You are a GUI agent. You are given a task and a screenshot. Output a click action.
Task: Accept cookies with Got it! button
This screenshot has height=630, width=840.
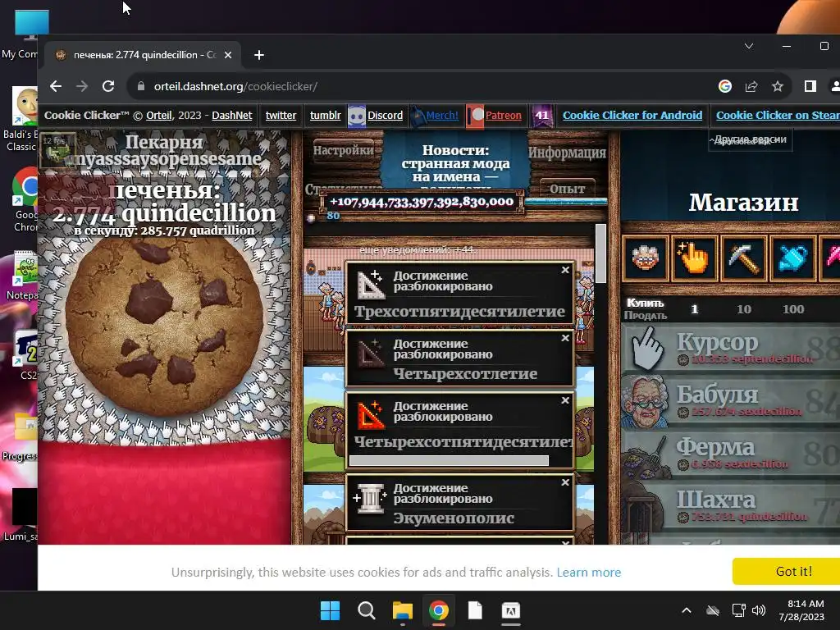[793, 571]
